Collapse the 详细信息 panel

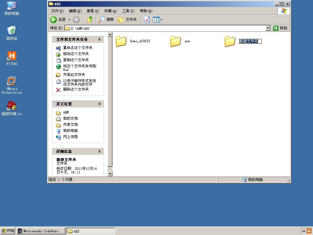click(99, 151)
